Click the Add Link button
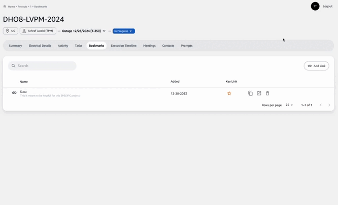Image resolution: width=338 pixels, height=205 pixels. pyautogui.click(x=316, y=66)
